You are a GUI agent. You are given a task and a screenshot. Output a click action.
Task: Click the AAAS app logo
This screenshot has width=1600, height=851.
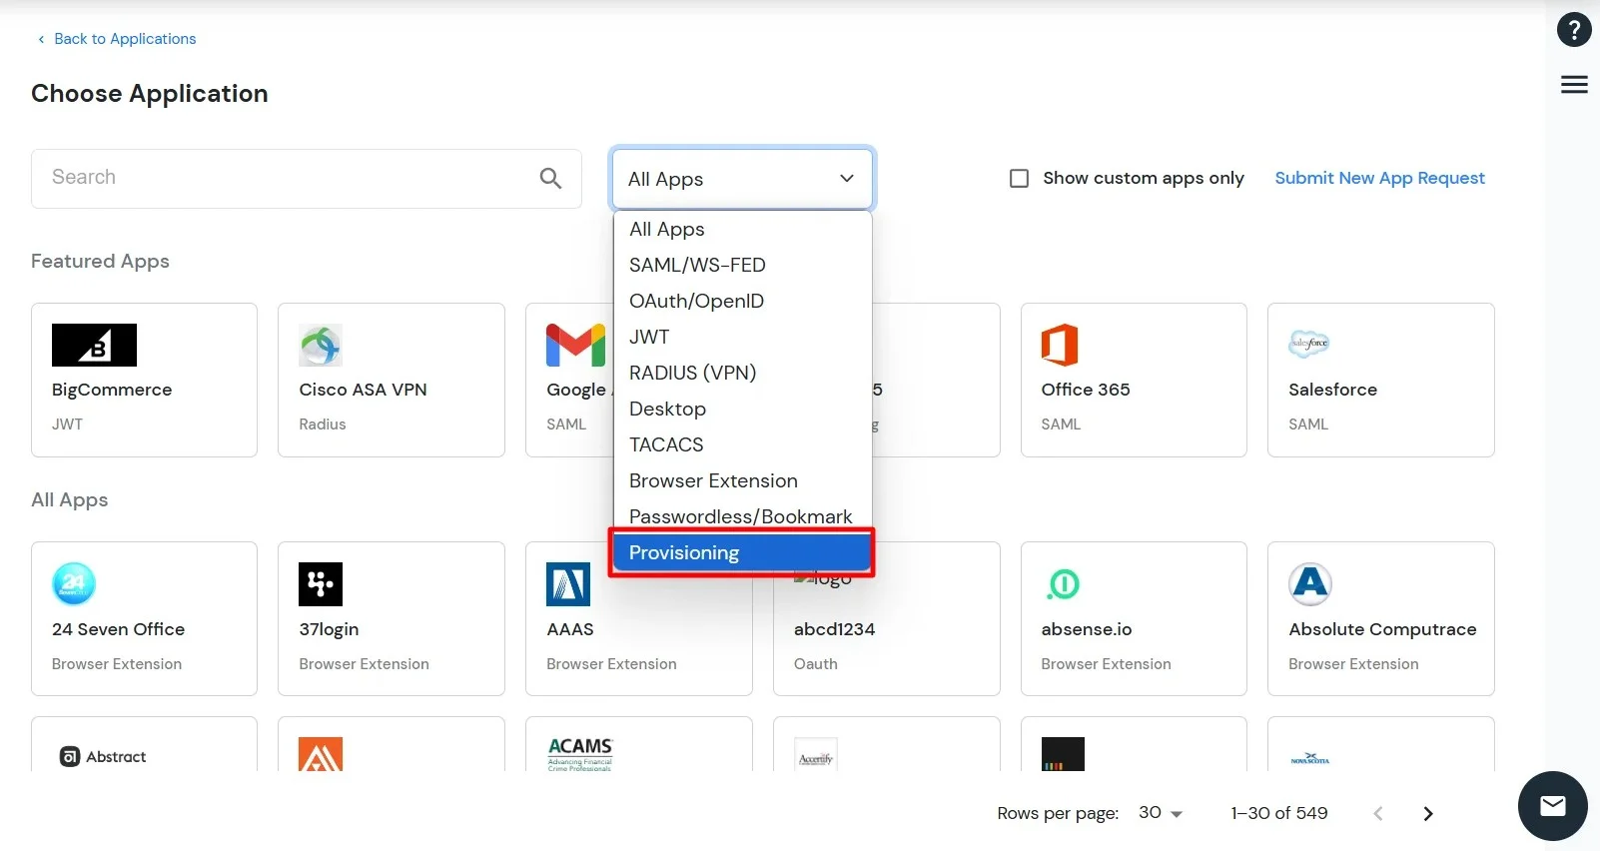coord(568,584)
